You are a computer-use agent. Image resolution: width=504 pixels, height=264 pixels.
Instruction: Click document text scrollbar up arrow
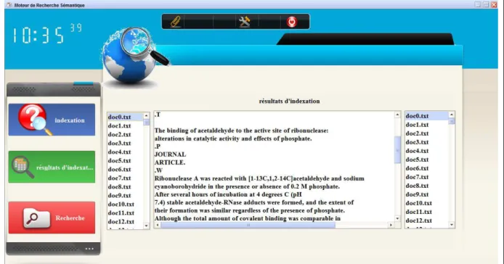click(x=397, y=115)
